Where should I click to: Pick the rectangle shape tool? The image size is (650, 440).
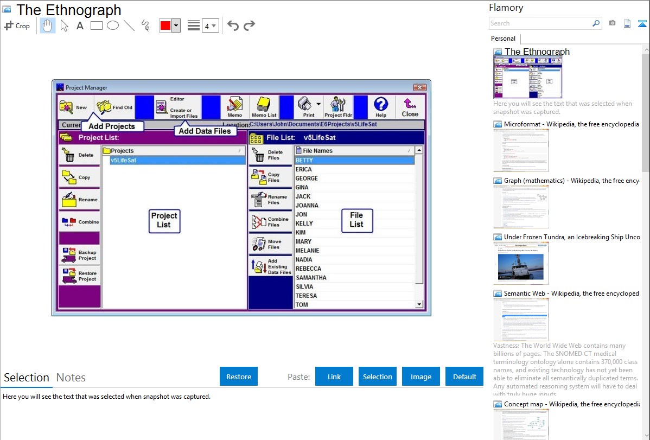96,25
